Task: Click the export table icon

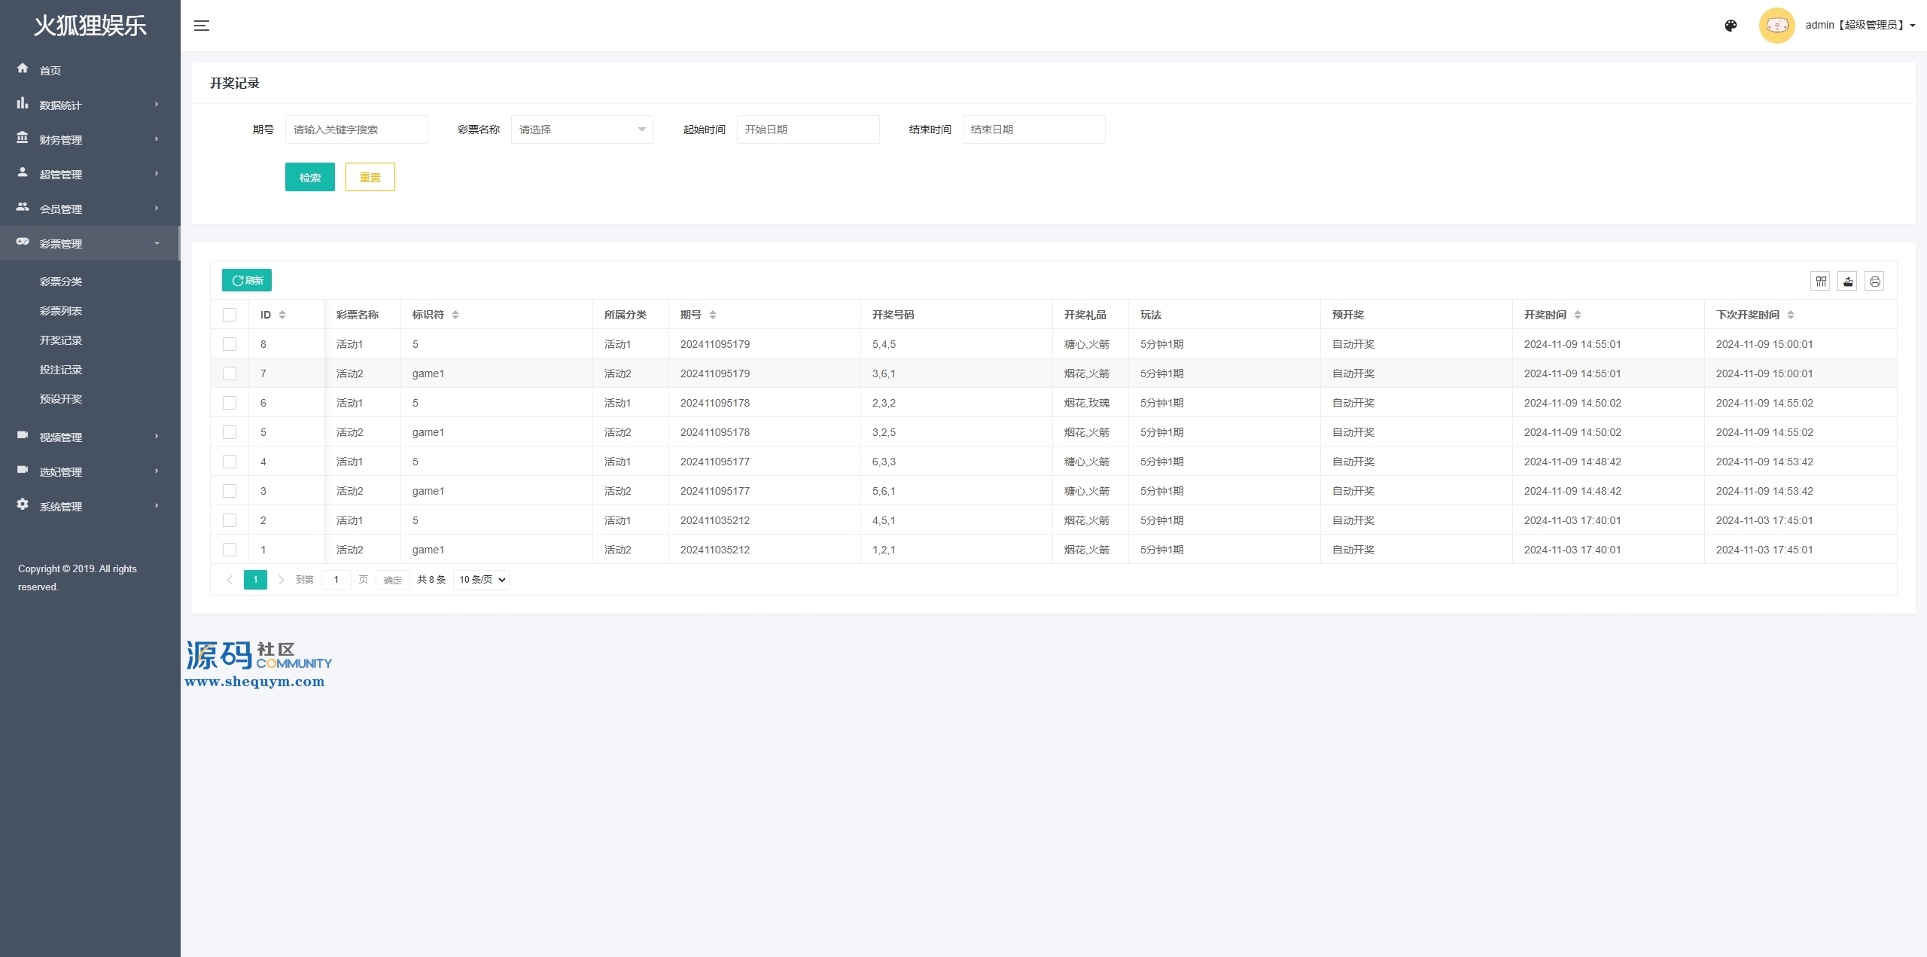Action: 1847,281
